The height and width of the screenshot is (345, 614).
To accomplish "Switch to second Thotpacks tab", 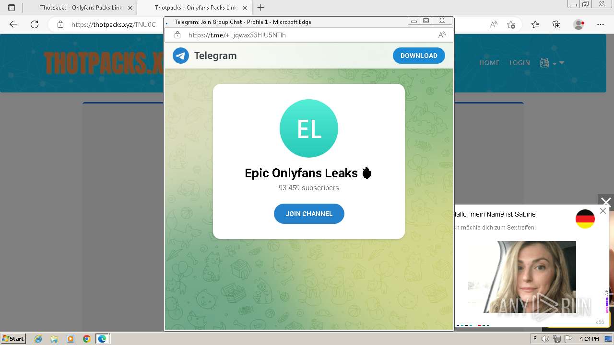I will [x=194, y=8].
